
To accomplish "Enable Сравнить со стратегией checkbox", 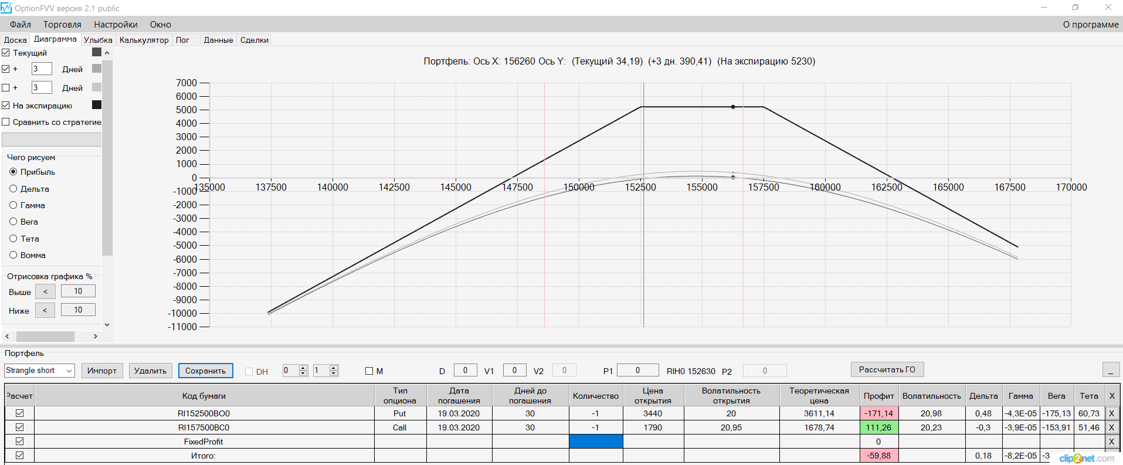I will click(x=6, y=122).
